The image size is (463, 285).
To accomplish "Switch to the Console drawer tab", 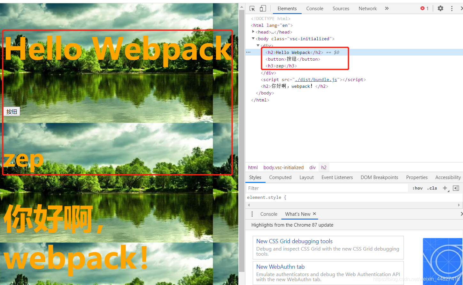I will click(x=269, y=214).
